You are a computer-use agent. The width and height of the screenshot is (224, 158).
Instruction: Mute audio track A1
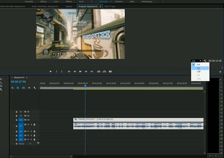(x=28, y=124)
